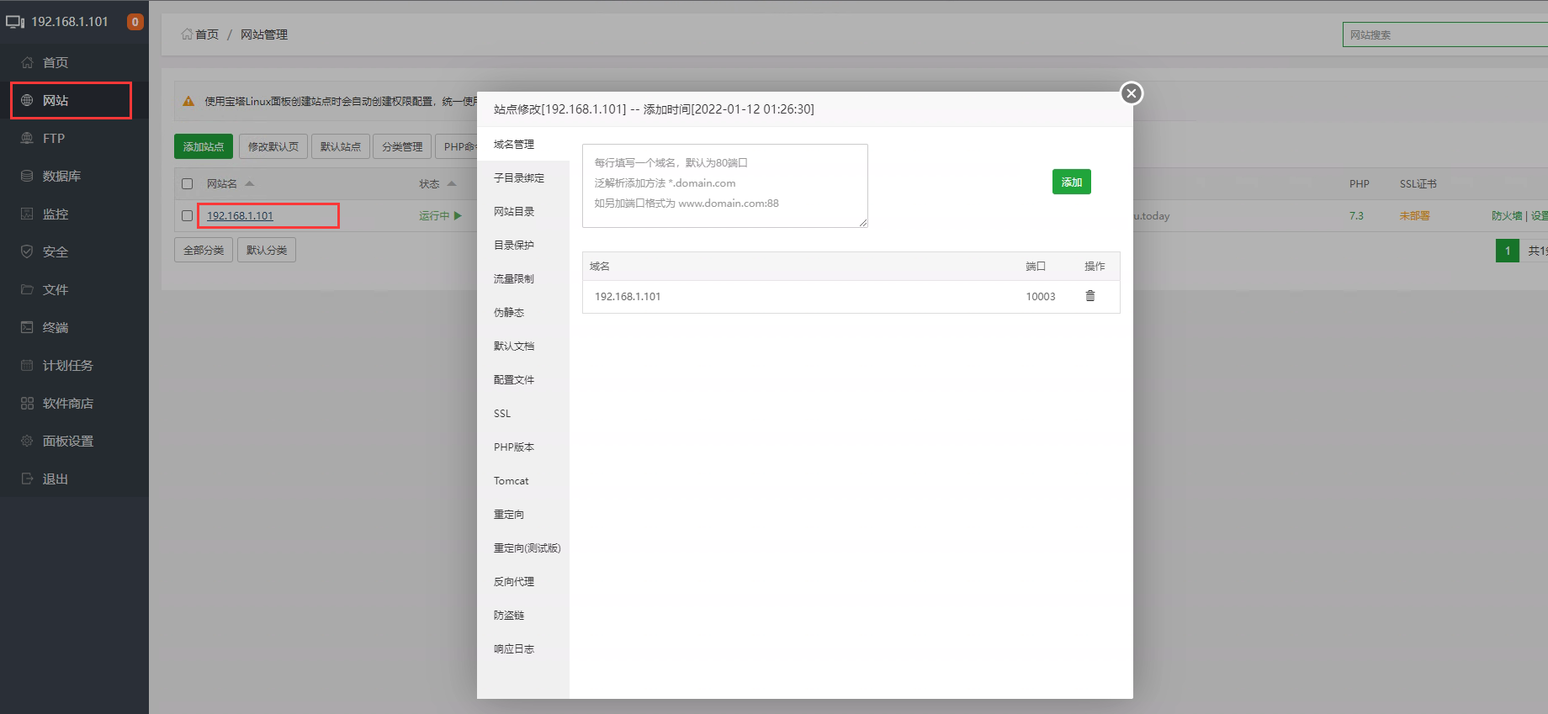Open the terminal icon in the sidebar

27,327
